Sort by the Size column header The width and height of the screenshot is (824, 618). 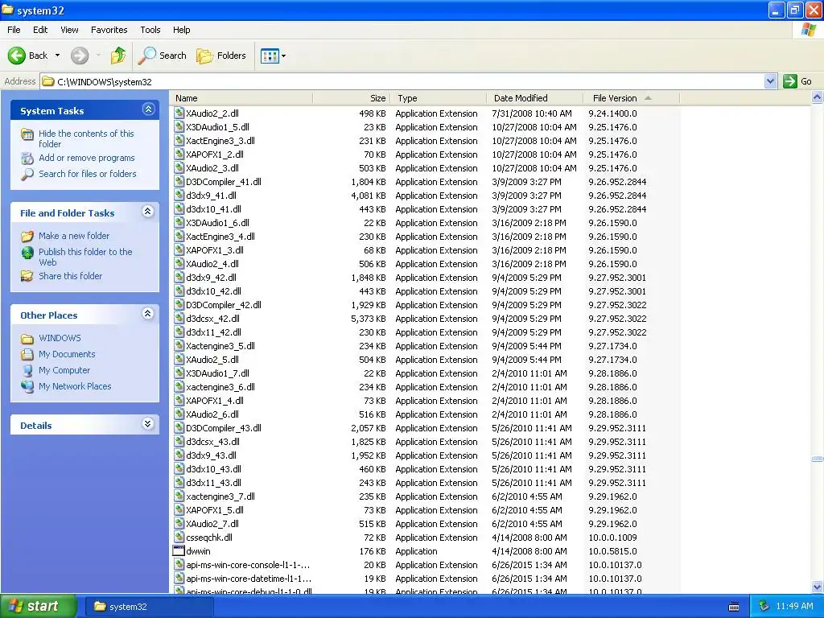[x=351, y=97]
